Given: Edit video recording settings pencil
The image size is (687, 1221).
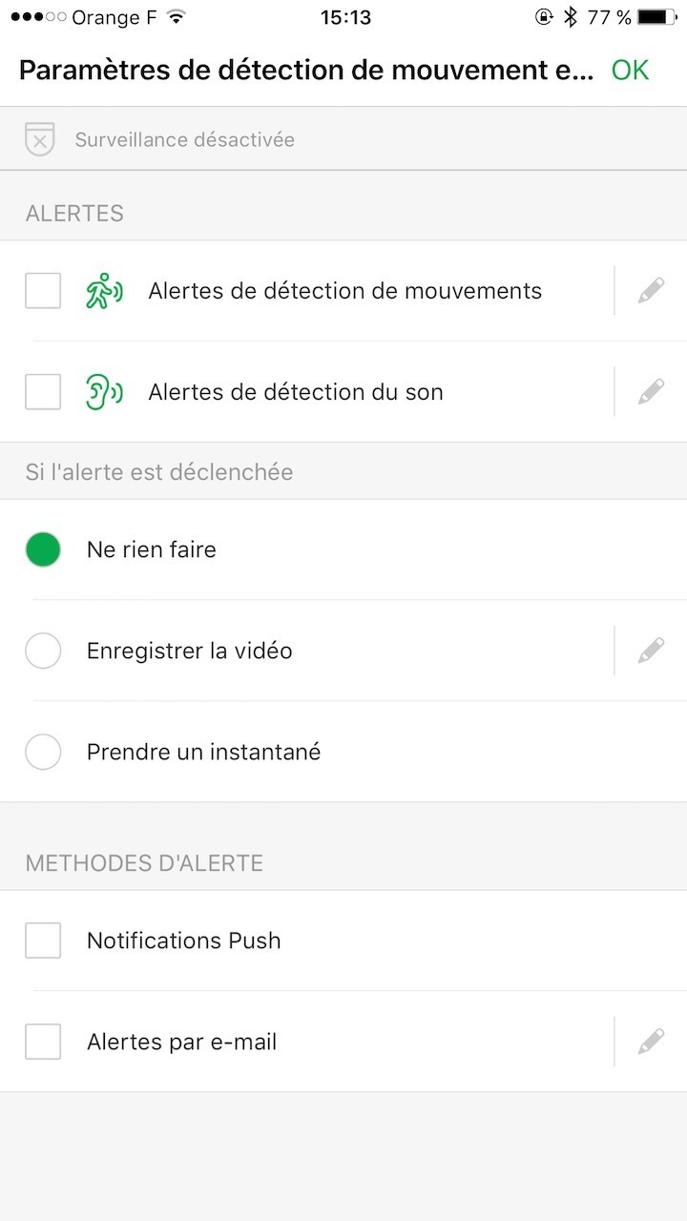Looking at the screenshot, I should [651, 652].
